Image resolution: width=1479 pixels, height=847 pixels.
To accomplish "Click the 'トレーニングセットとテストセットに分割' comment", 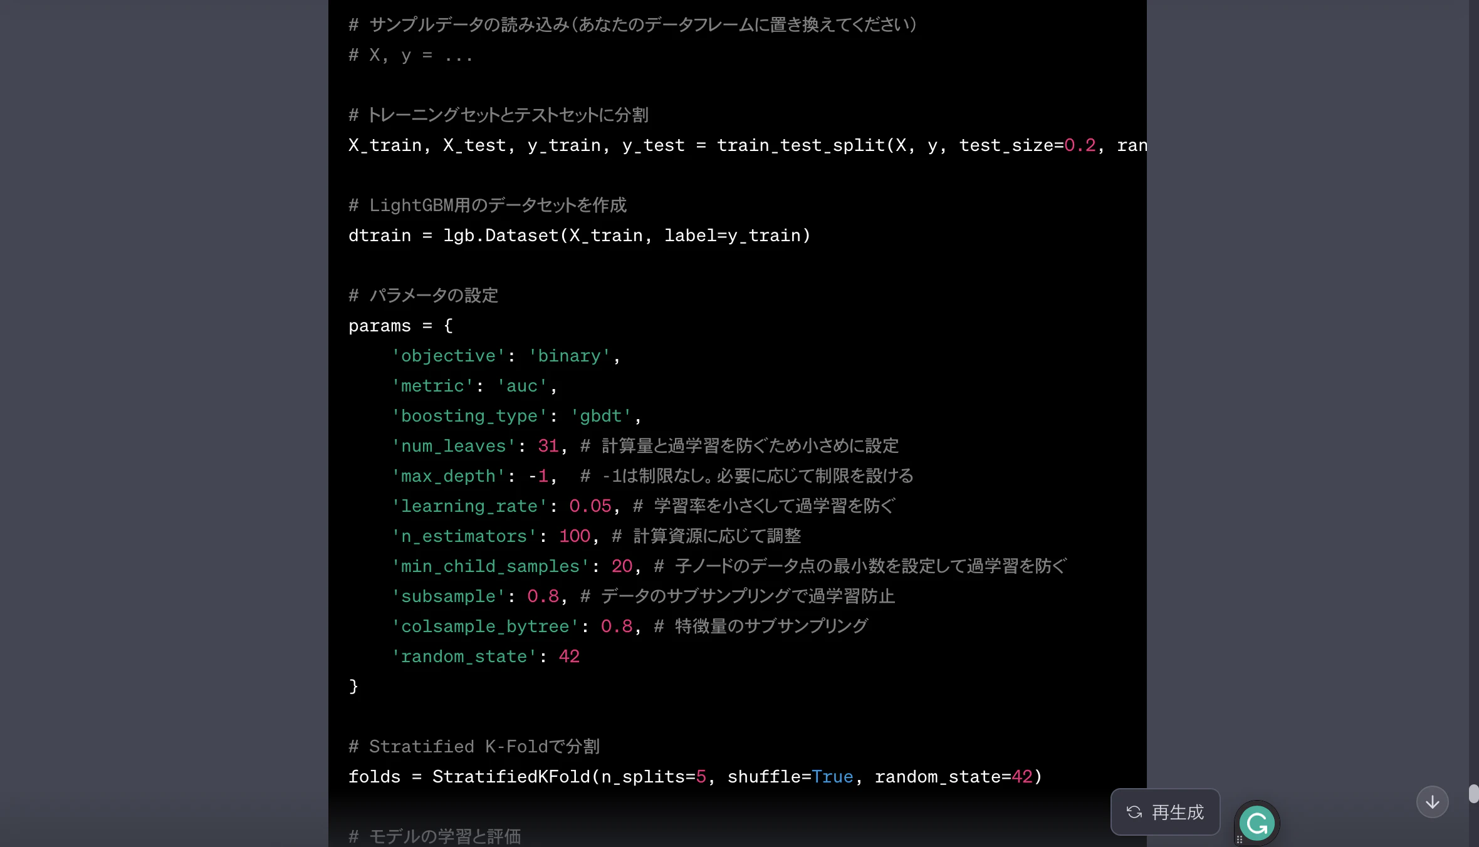I will tap(499, 115).
